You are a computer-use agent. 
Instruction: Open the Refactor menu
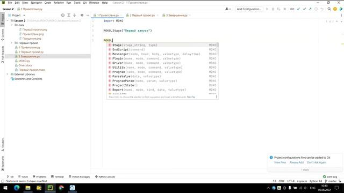[59, 3]
